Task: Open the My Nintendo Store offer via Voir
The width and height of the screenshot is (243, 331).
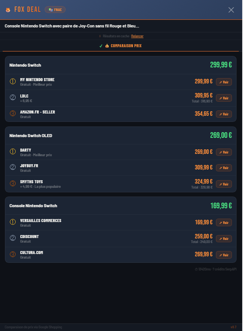Action: [x=224, y=82]
